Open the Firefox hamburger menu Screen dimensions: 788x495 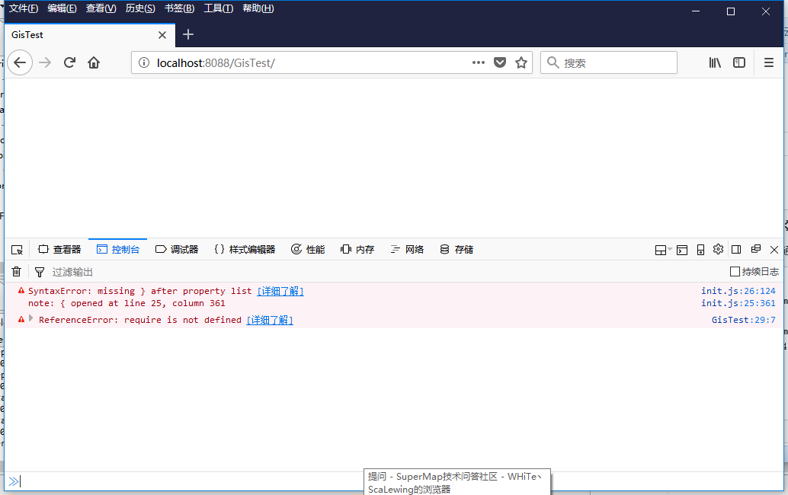768,62
